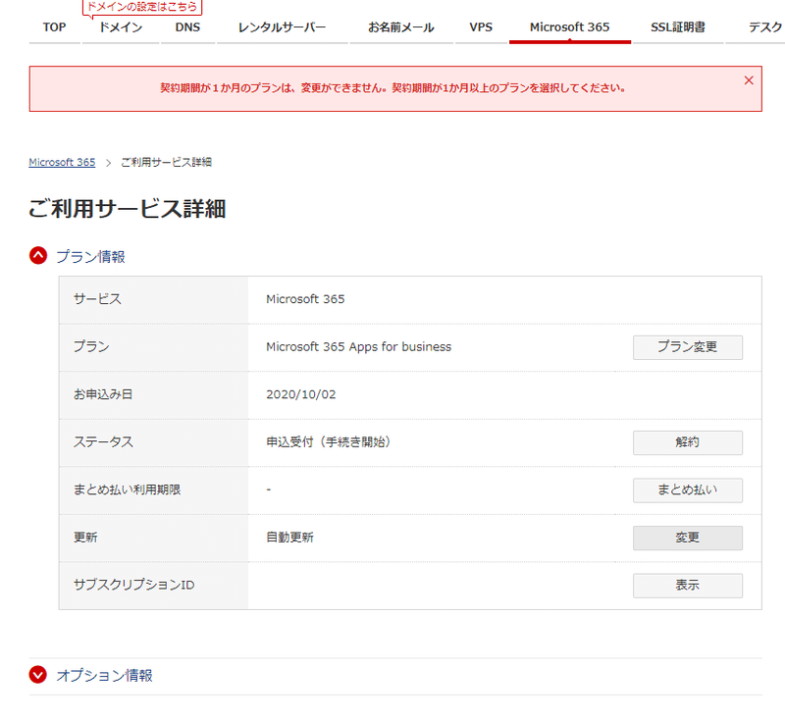Dismiss the red alert banner with X
Screen dimensions: 785x720
(749, 80)
